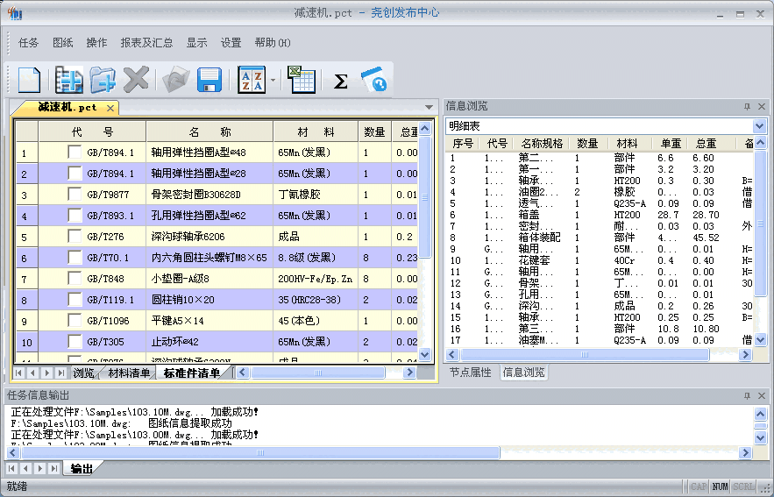Tick the checkbox for 轴用弹性挡圈A型⌀28 row
774x497 pixels.
(75, 174)
